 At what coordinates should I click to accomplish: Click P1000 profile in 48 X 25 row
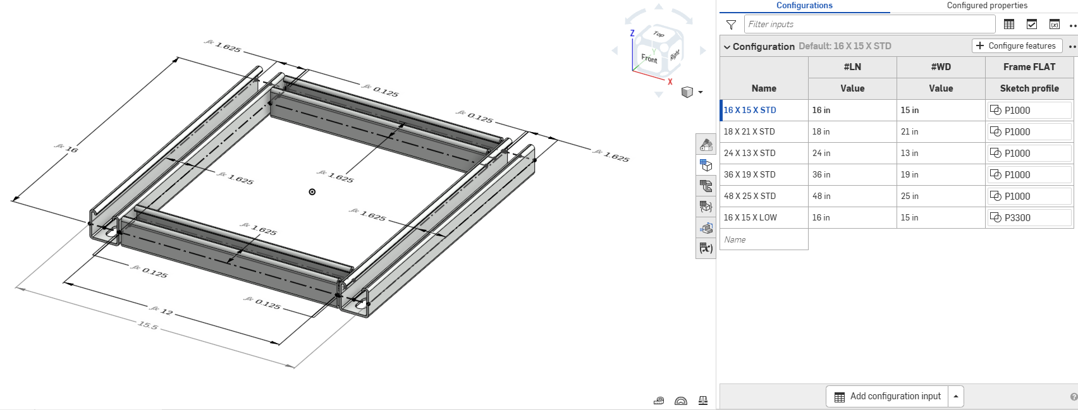click(1029, 196)
